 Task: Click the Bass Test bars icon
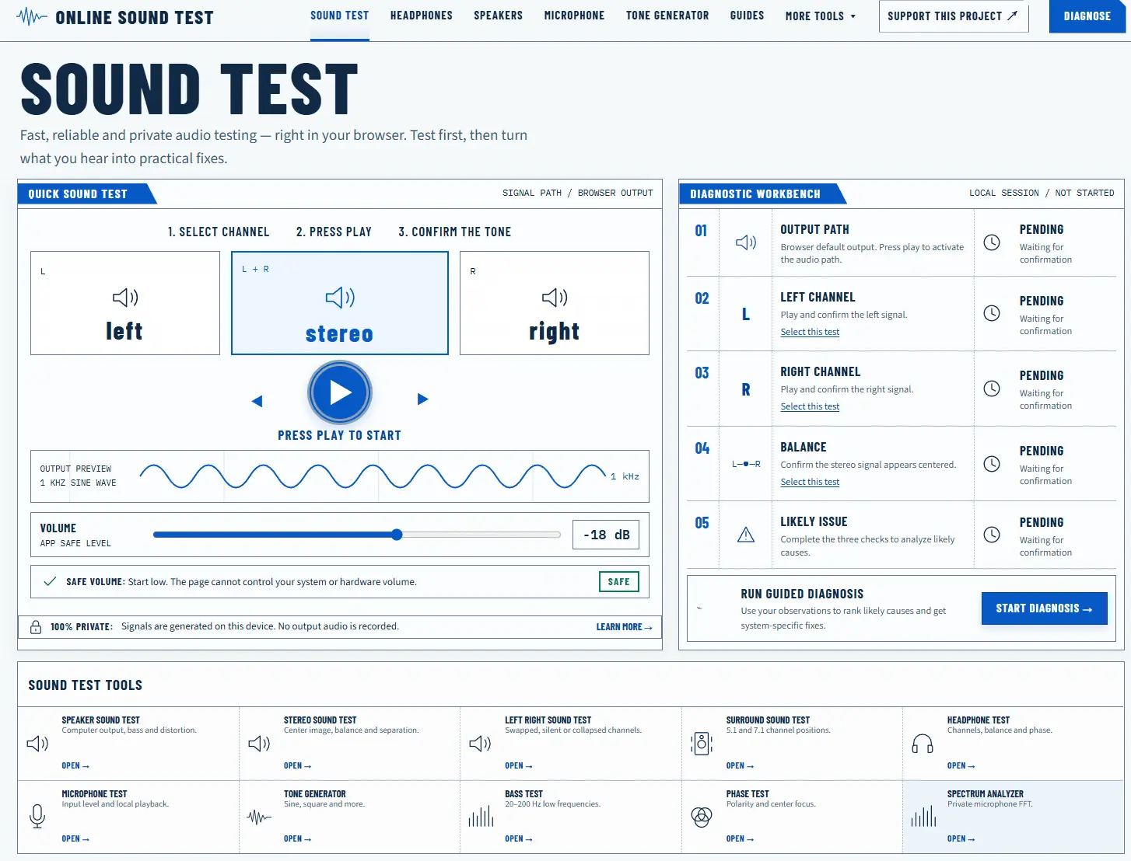(x=481, y=816)
